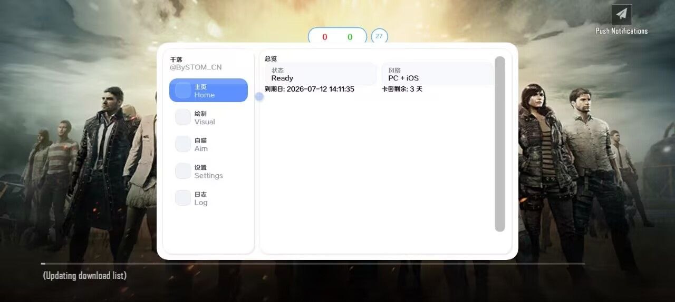675x302 pixels.
Task: Click the Aim tab icon square
Action: pyautogui.click(x=183, y=144)
